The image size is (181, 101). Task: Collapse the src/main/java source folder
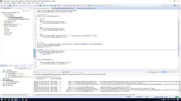3,14
